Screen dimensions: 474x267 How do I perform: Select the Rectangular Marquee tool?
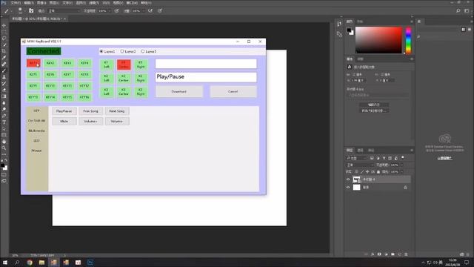click(x=4, y=32)
